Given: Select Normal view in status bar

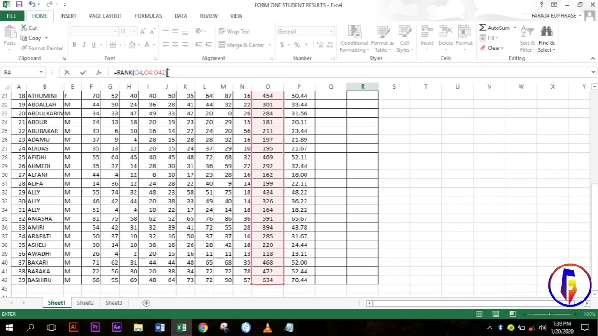Looking at the screenshot, I should tap(479, 314).
